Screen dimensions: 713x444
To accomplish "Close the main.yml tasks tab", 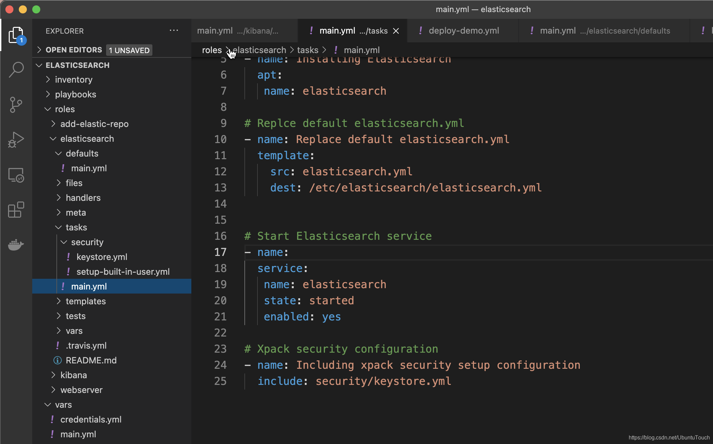I will pyautogui.click(x=396, y=31).
